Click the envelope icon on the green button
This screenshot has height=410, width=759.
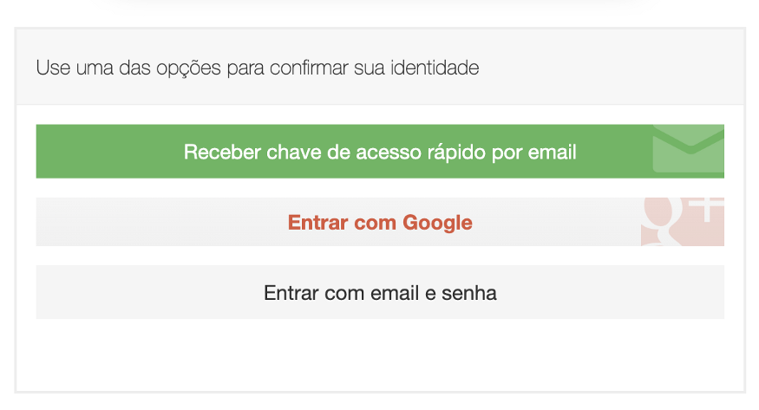click(x=688, y=151)
